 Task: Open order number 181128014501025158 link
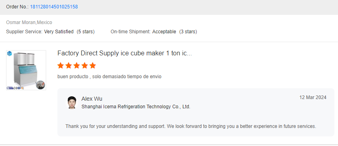click(x=54, y=7)
